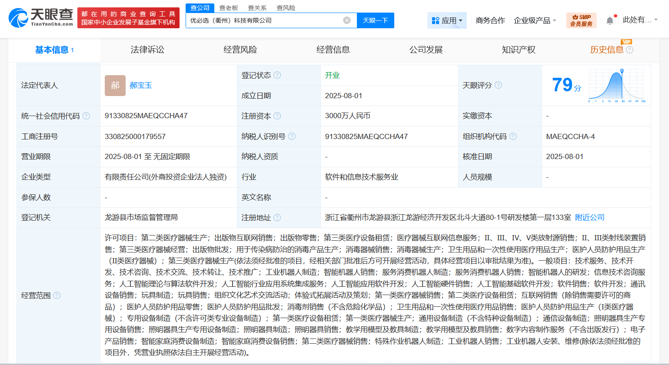
Task: Click the SVIP 会员服务 icon
Action: pyautogui.click(x=581, y=20)
